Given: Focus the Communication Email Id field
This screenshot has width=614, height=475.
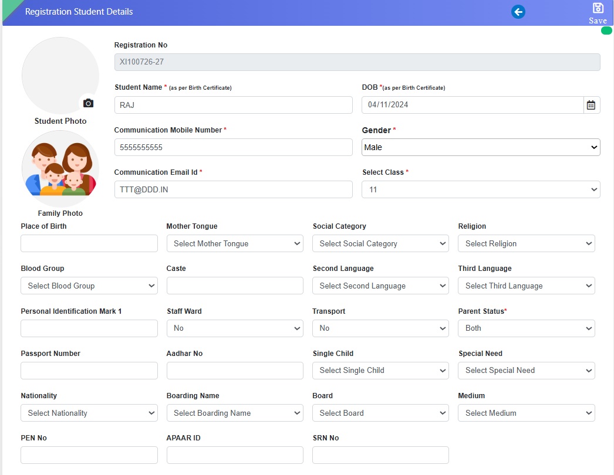Looking at the screenshot, I should point(233,189).
